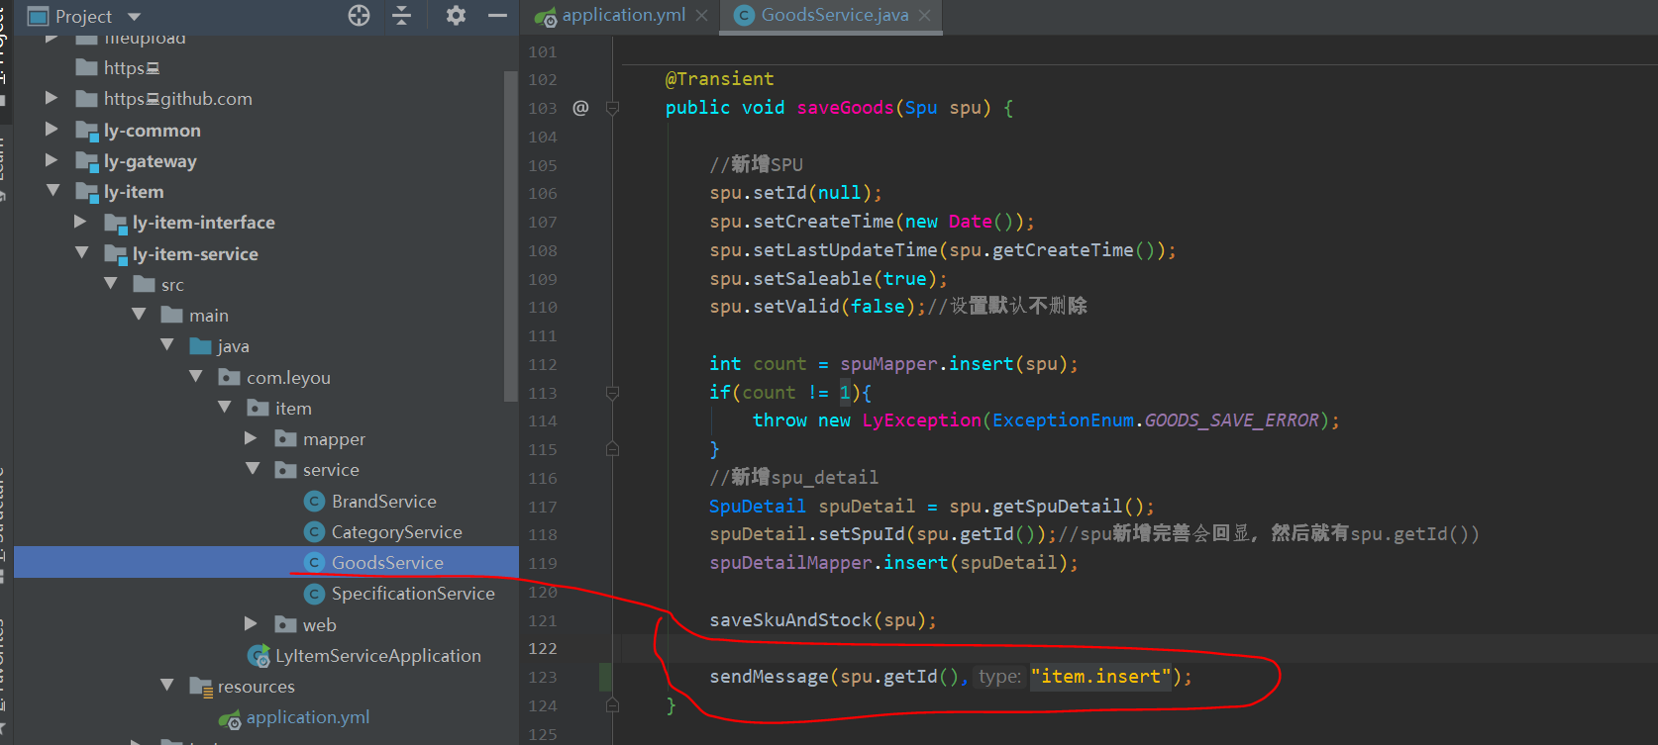
Task: Click the GoodsService.java tab class icon
Action: (x=745, y=15)
